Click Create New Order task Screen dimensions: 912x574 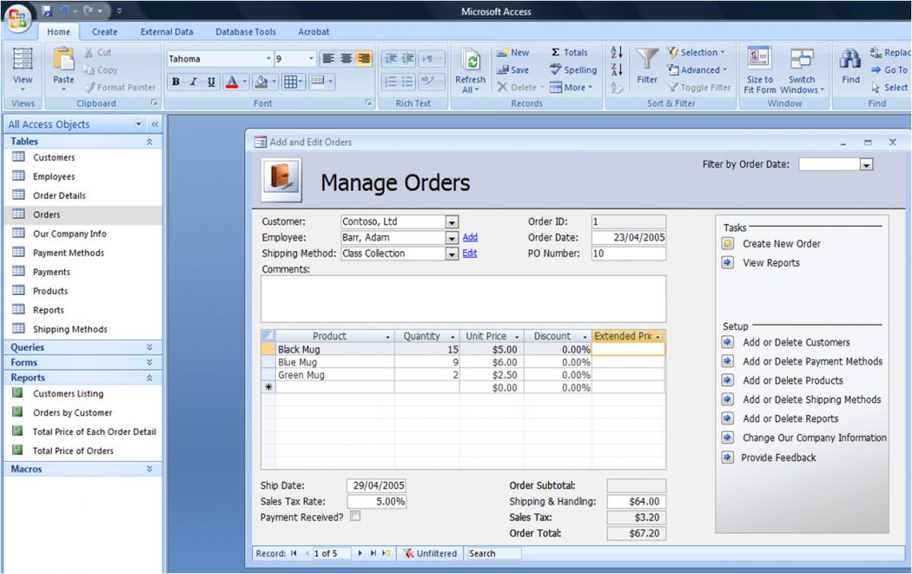coord(781,244)
